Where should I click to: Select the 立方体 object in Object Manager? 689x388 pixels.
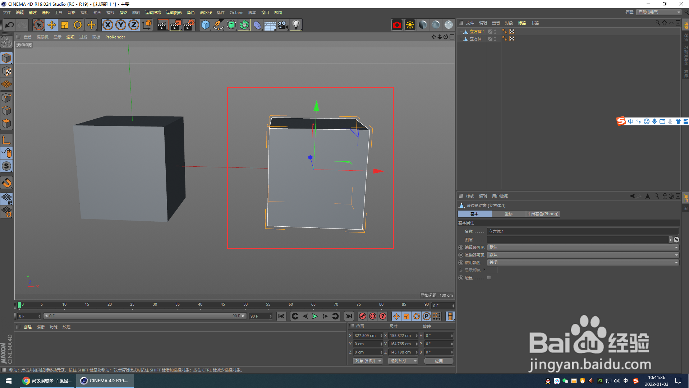pyautogui.click(x=476, y=39)
